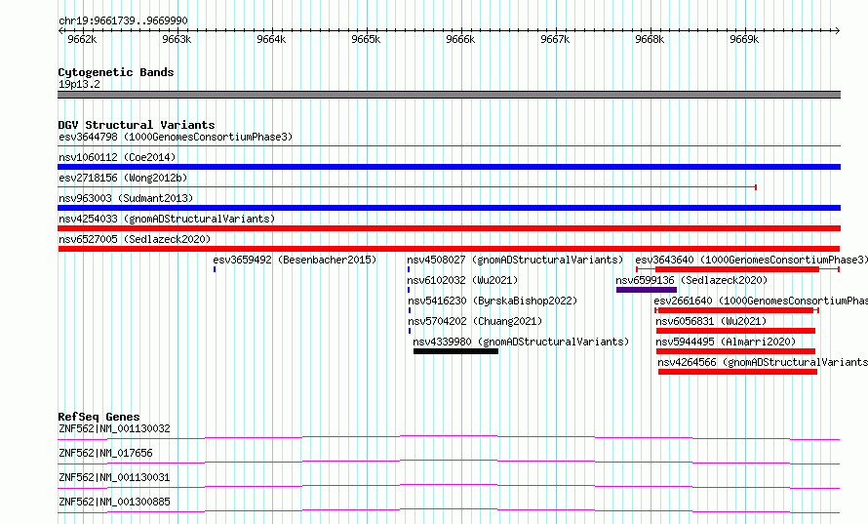Open the esv3659492 (Besenbacher2015) label
Image resolution: width=868 pixels, height=524 pixels.
[x=295, y=260]
